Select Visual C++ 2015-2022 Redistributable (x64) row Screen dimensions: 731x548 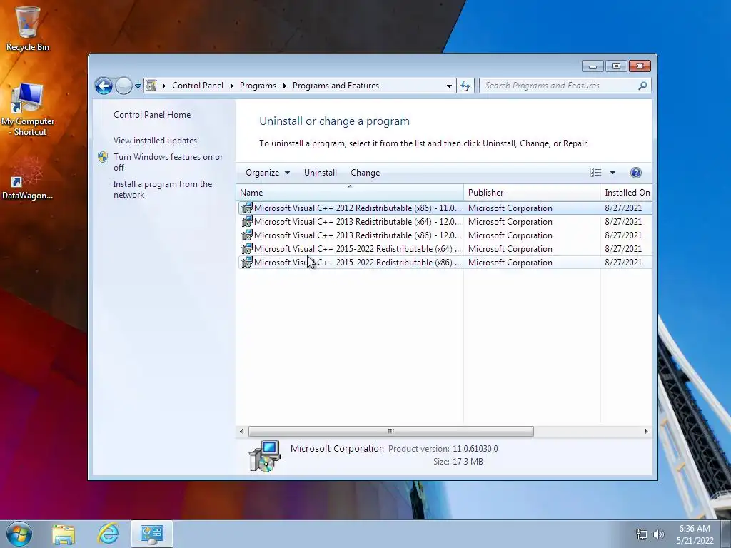click(445, 249)
